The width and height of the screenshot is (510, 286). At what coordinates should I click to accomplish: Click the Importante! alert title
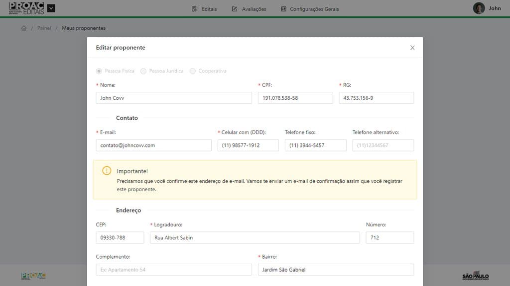(132, 171)
